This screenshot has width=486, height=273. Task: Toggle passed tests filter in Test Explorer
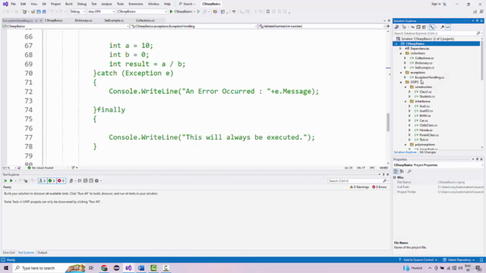point(52,180)
